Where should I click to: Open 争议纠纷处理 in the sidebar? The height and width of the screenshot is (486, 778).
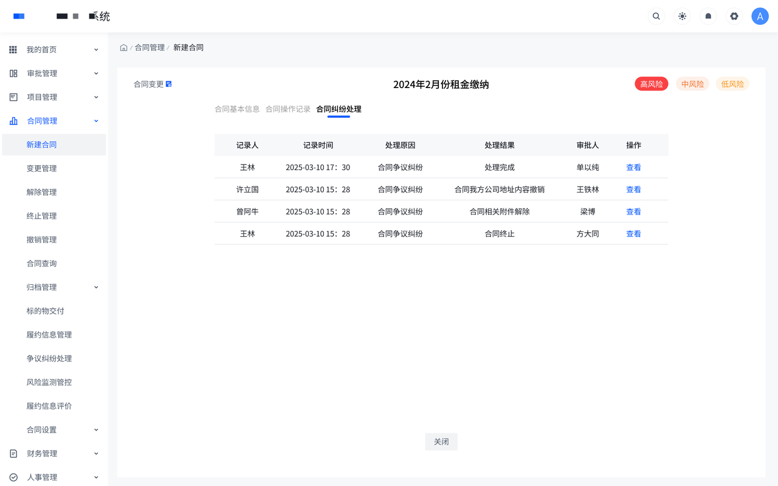pyautogui.click(x=49, y=358)
